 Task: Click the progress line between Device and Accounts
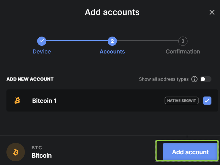77,41
